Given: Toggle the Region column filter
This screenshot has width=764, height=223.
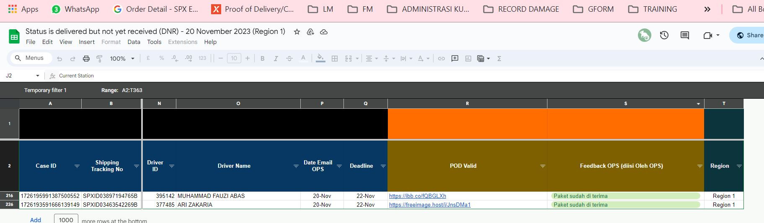Looking at the screenshot, I should 739,166.
